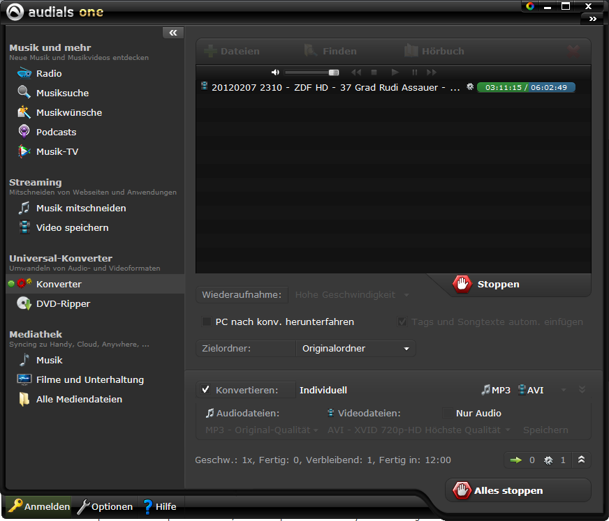This screenshot has width=609, height=521.
Task: Toggle Tags und Songtexte autom. einfügen
Action: click(x=402, y=322)
